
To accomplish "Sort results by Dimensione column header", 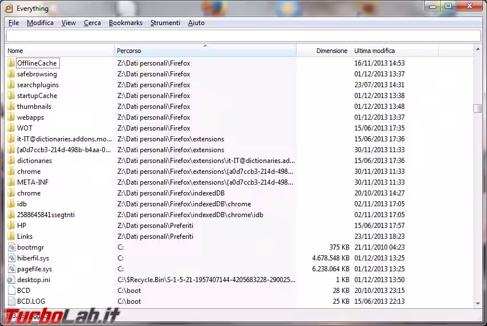I will tap(324, 51).
